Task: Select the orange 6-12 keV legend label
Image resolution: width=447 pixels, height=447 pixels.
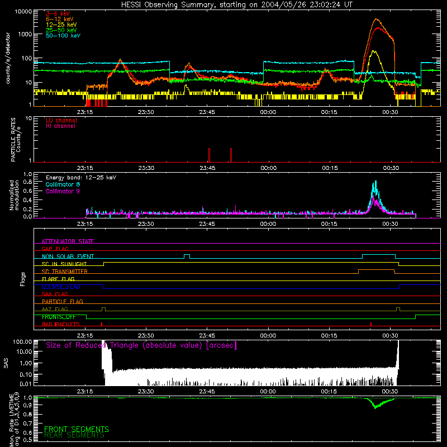Action: coord(60,19)
